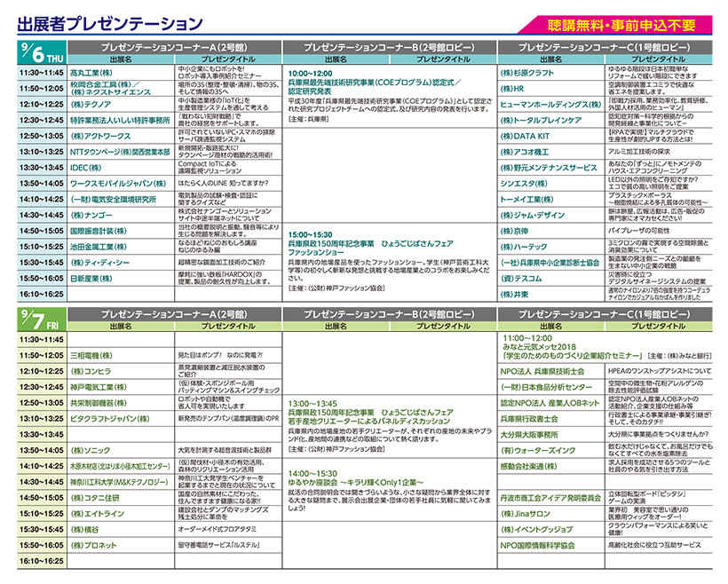Select the 9/6 THU date badge

[x=43, y=52]
